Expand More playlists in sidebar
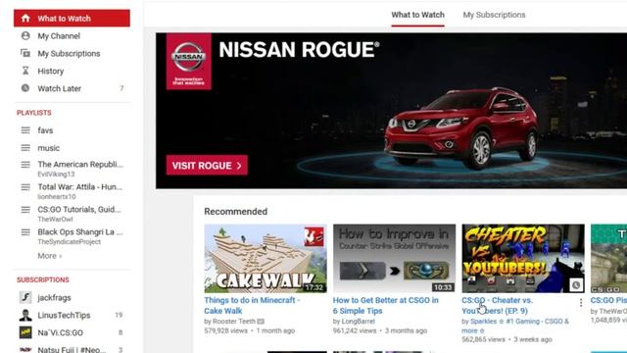627x353 pixels. (50, 256)
